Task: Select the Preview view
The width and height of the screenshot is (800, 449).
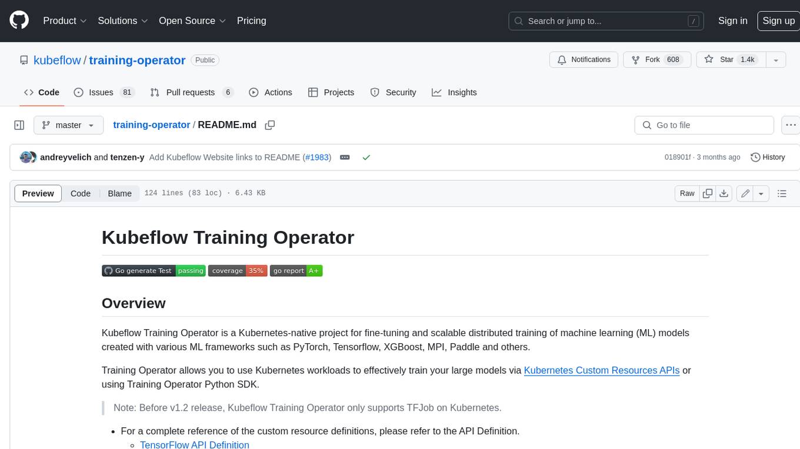Action: tap(38, 193)
